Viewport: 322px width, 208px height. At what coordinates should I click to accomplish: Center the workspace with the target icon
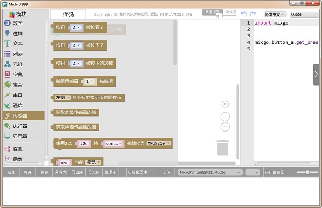[225, 104]
